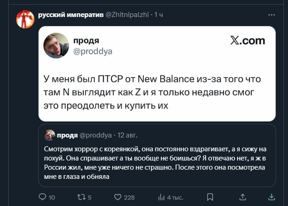
Task: Click the small продя avatar in the quoted post
Action: (49, 135)
